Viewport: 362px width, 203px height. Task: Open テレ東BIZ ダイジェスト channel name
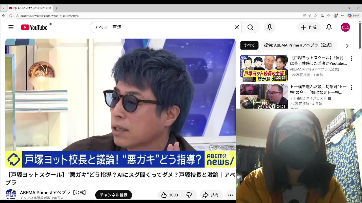[308, 98]
